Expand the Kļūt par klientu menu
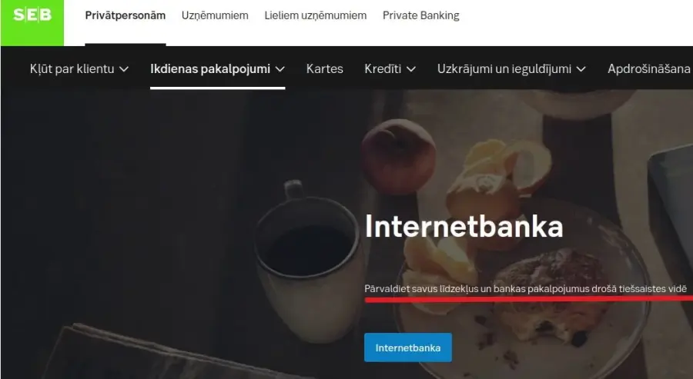This screenshot has height=379, width=693. 79,69
